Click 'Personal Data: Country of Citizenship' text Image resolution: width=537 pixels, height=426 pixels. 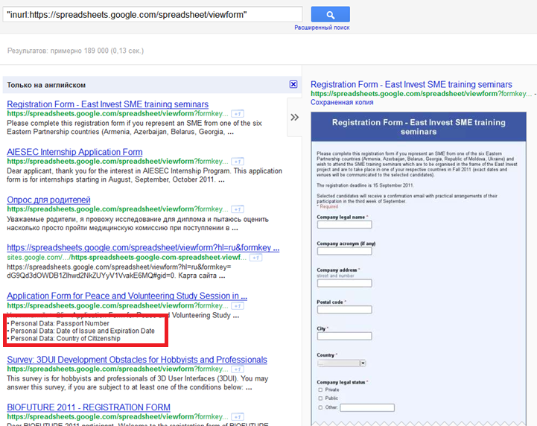coord(66,338)
